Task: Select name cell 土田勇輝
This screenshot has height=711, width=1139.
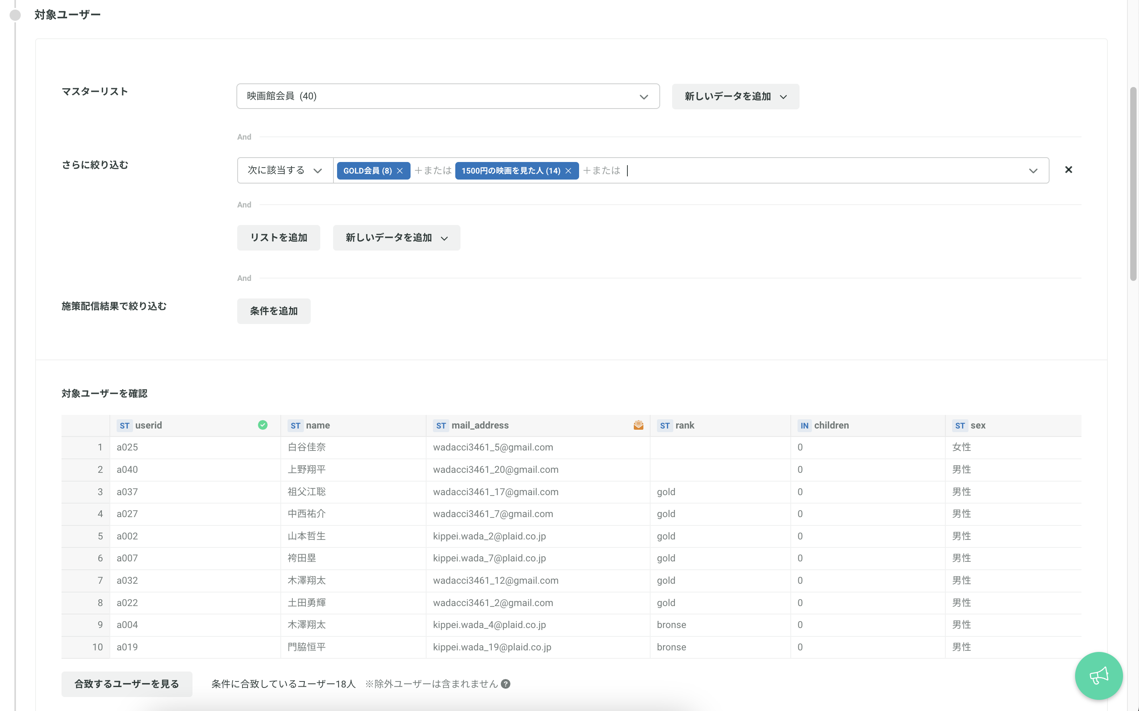Action: pyautogui.click(x=353, y=603)
